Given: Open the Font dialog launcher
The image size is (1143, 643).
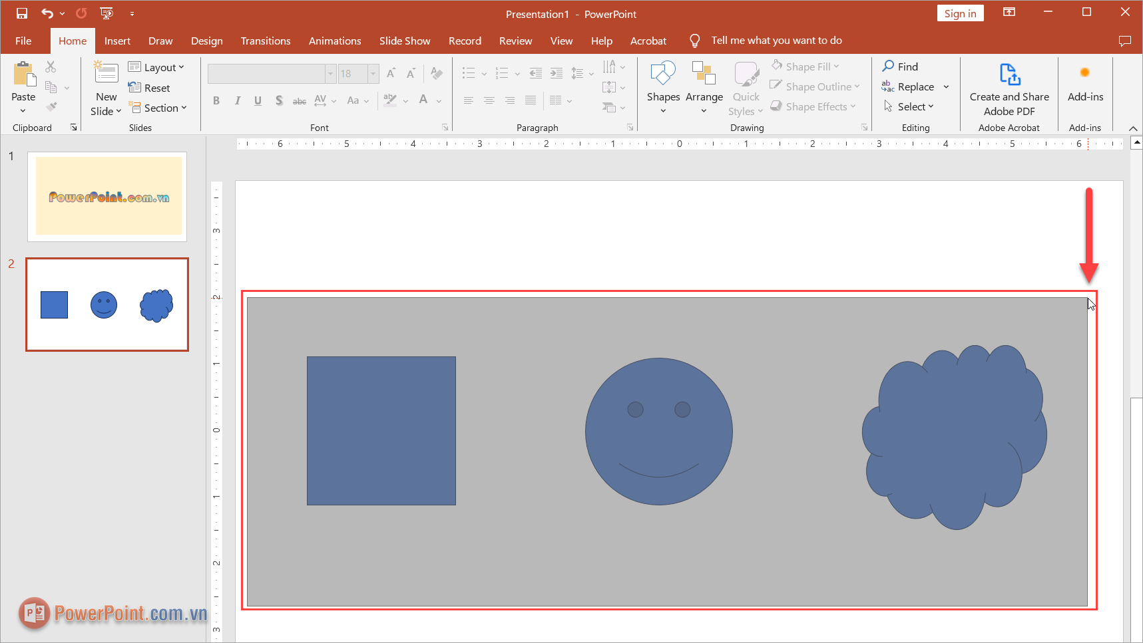Looking at the screenshot, I should pos(445,127).
